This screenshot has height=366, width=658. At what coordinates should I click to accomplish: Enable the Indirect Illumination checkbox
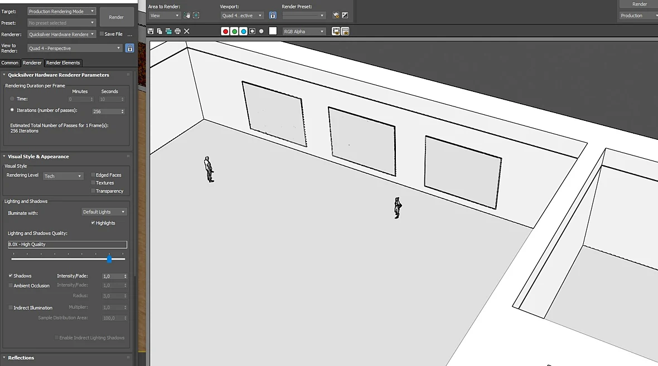[x=11, y=308]
